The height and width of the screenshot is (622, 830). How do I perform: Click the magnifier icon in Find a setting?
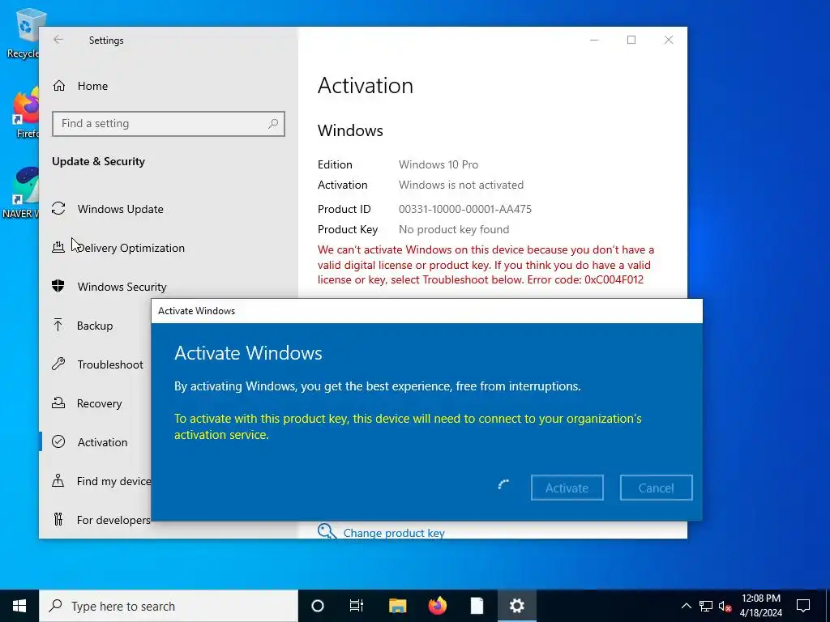pos(273,124)
